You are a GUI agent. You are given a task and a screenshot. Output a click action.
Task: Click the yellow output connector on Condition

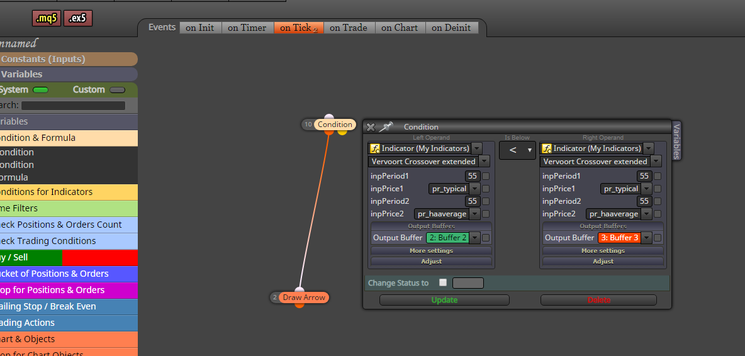[342, 131]
